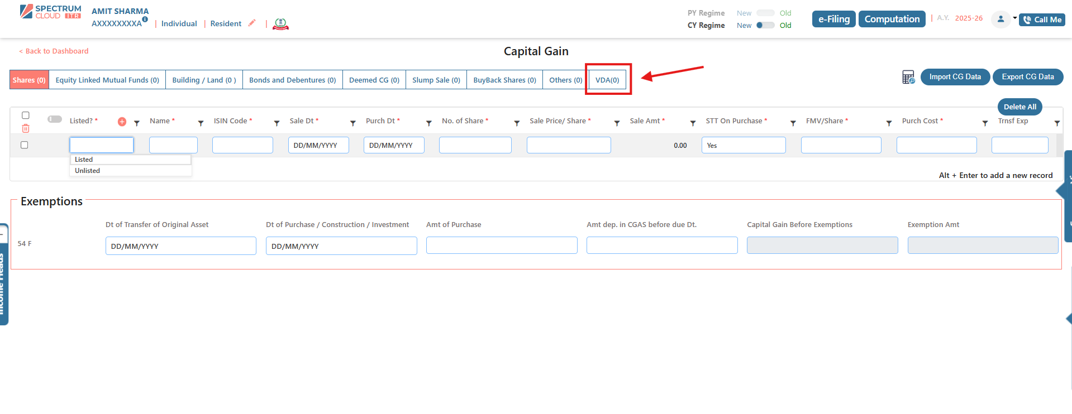Screen dimensions: 1072x414
Task: Switch to the VDA(0) tab
Action: coord(607,80)
